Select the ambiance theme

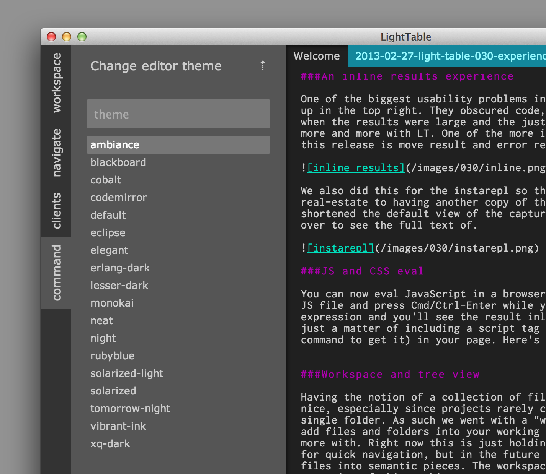[115, 145]
